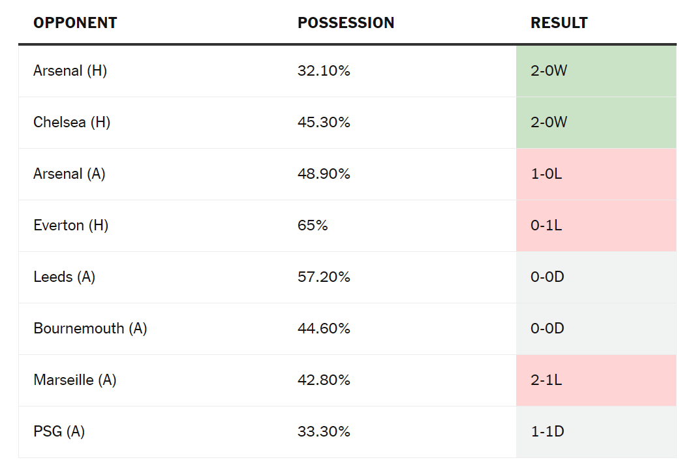
Task: Click the 65% possession value
Action: click(313, 225)
